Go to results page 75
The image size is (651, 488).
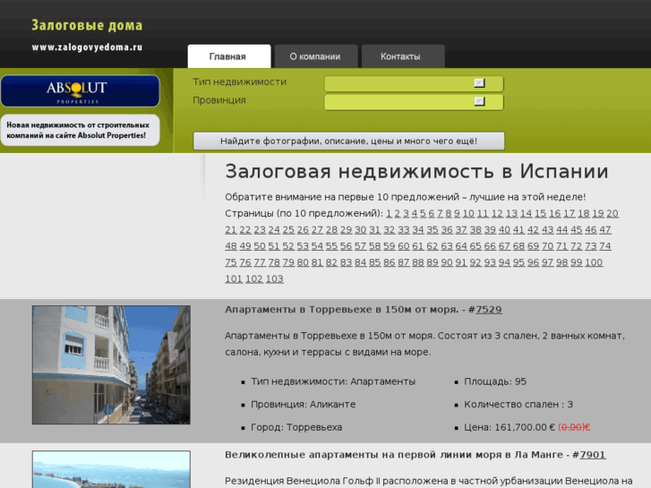(x=231, y=263)
